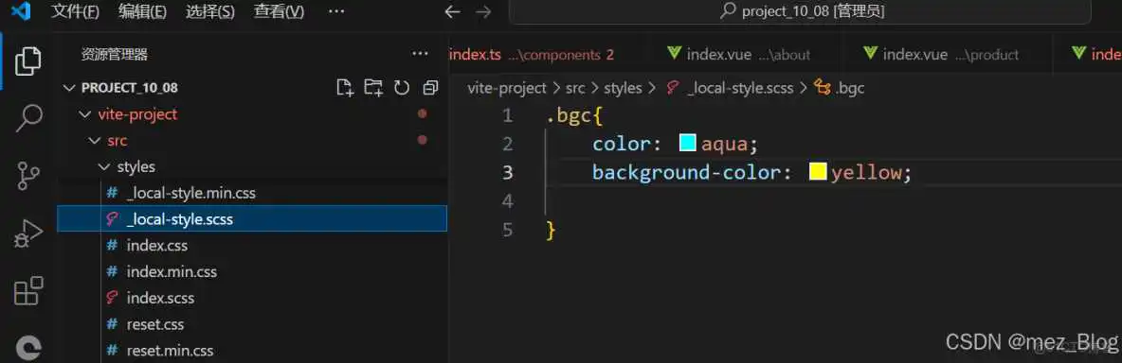Go forward with the navigation arrow
The image size is (1122, 363).
tap(483, 12)
